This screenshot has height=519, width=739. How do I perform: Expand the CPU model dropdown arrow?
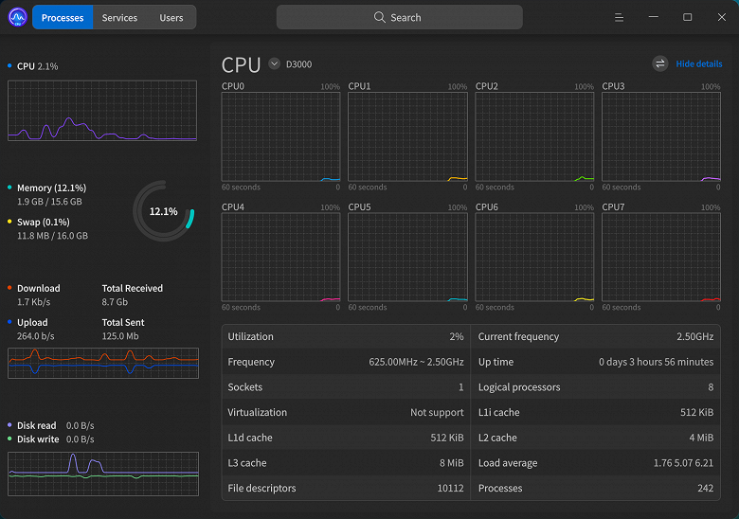[x=275, y=64]
